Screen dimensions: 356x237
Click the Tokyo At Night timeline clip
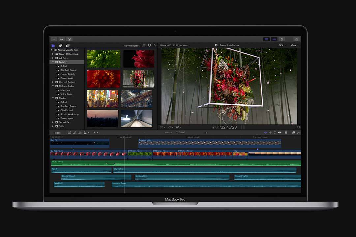click(x=210, y=143)
